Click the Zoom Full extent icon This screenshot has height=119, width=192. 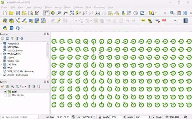pos(72,13)
